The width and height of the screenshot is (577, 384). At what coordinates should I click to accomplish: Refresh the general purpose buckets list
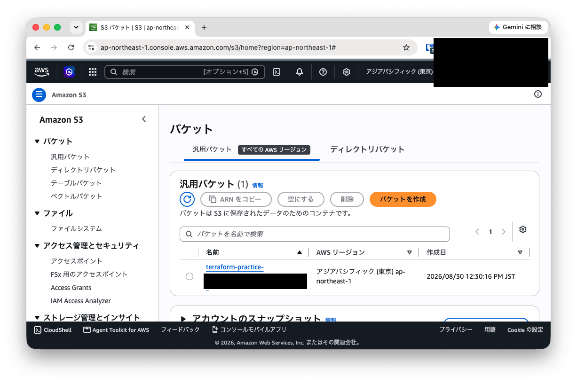pyautogui.click(x=187, y=199)
